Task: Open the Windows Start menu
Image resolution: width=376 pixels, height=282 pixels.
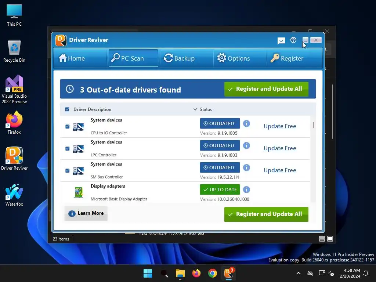Action: (148, 273)
